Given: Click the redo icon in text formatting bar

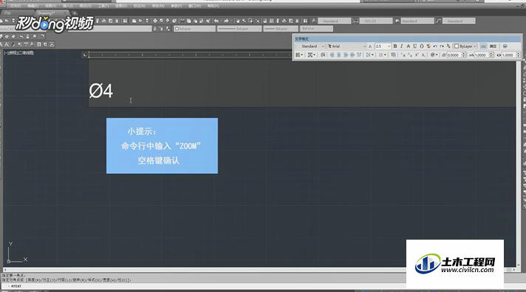Looking at the screenshot, I should (442, 46).
